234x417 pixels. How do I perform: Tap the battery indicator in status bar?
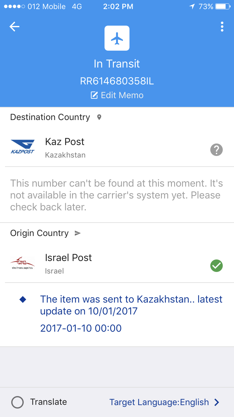(222, 7)
